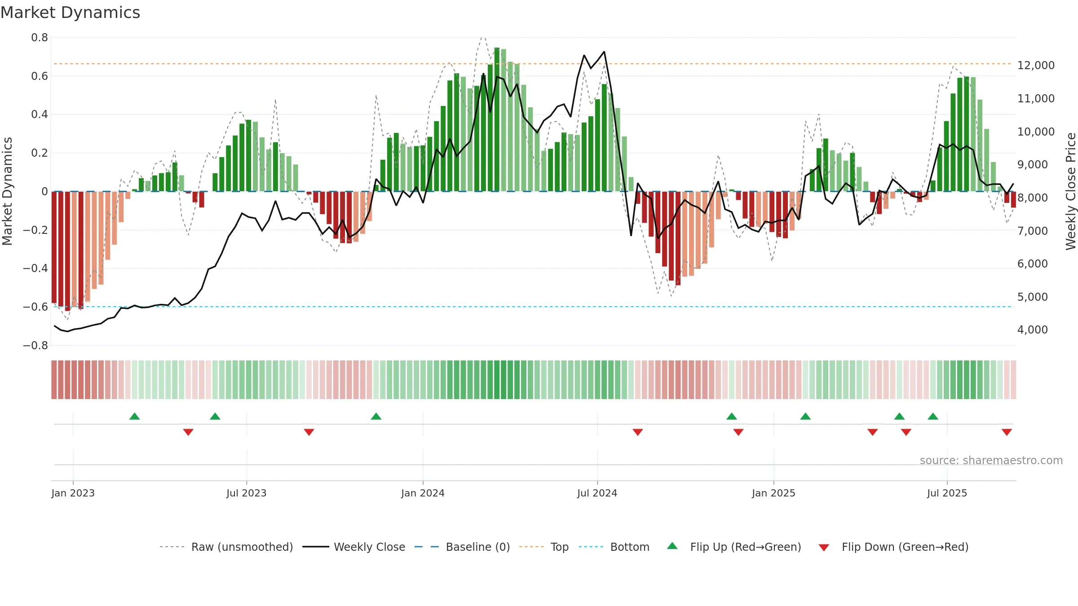Click the Jan 2024 x-axis label
Viewport: 1078px width, 606px height.
tap(423, 493)
